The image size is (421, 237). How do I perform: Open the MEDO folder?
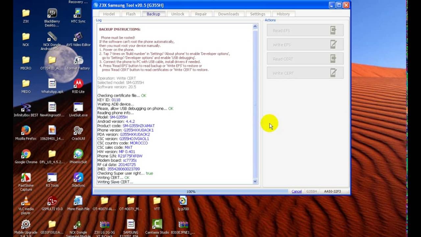click(x=26, y=86)
